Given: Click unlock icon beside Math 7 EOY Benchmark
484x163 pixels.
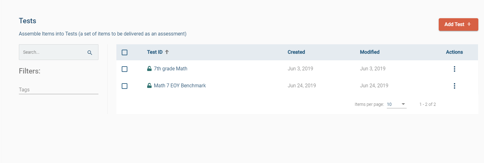Looking at the screenshot, I should coord(149,85).
